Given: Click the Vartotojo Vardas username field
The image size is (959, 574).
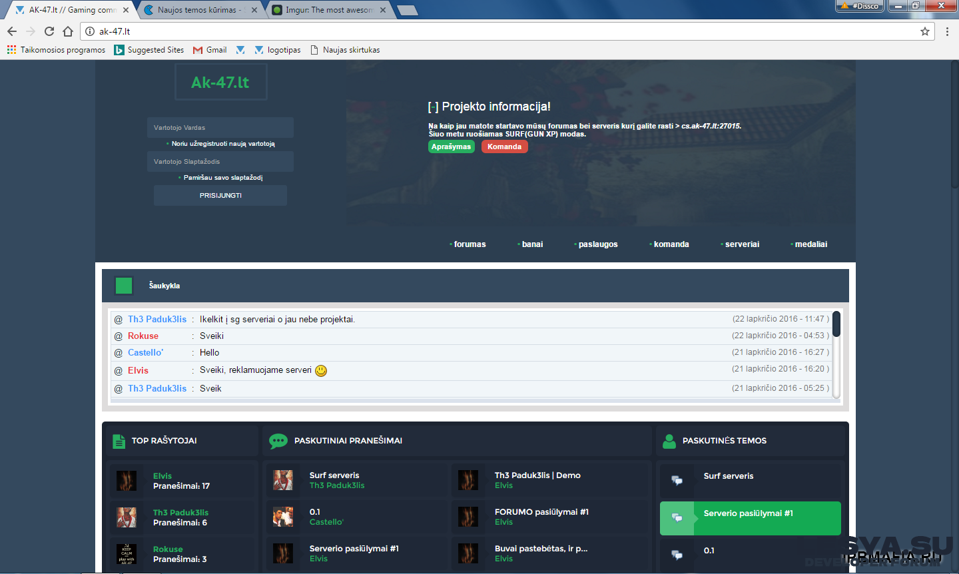Looking at the screenshot, I should (220, 128).
